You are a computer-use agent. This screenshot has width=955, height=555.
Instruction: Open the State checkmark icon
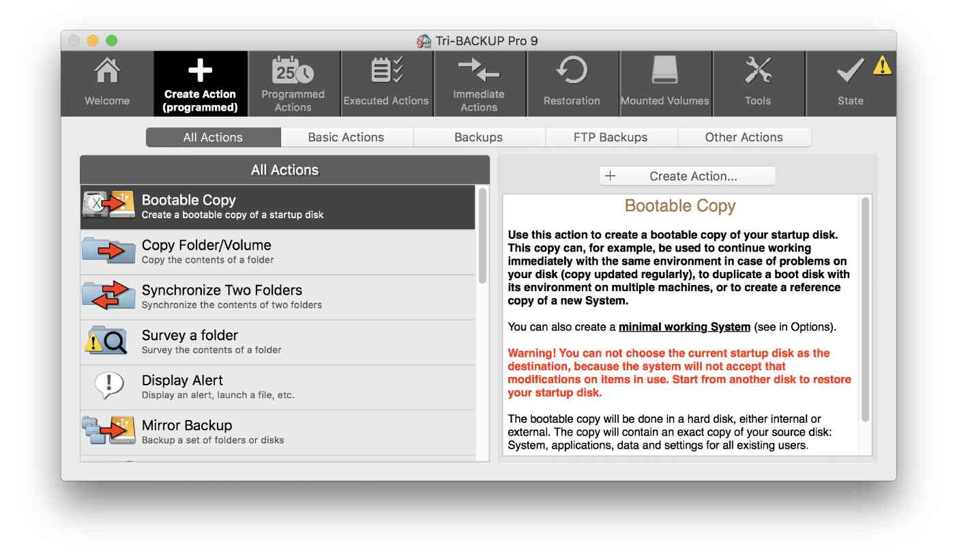851,71
